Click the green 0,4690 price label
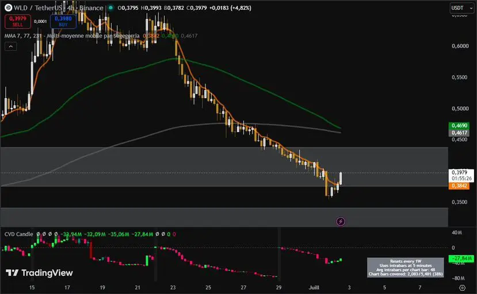The image size is (477, 294). point(459,125)
